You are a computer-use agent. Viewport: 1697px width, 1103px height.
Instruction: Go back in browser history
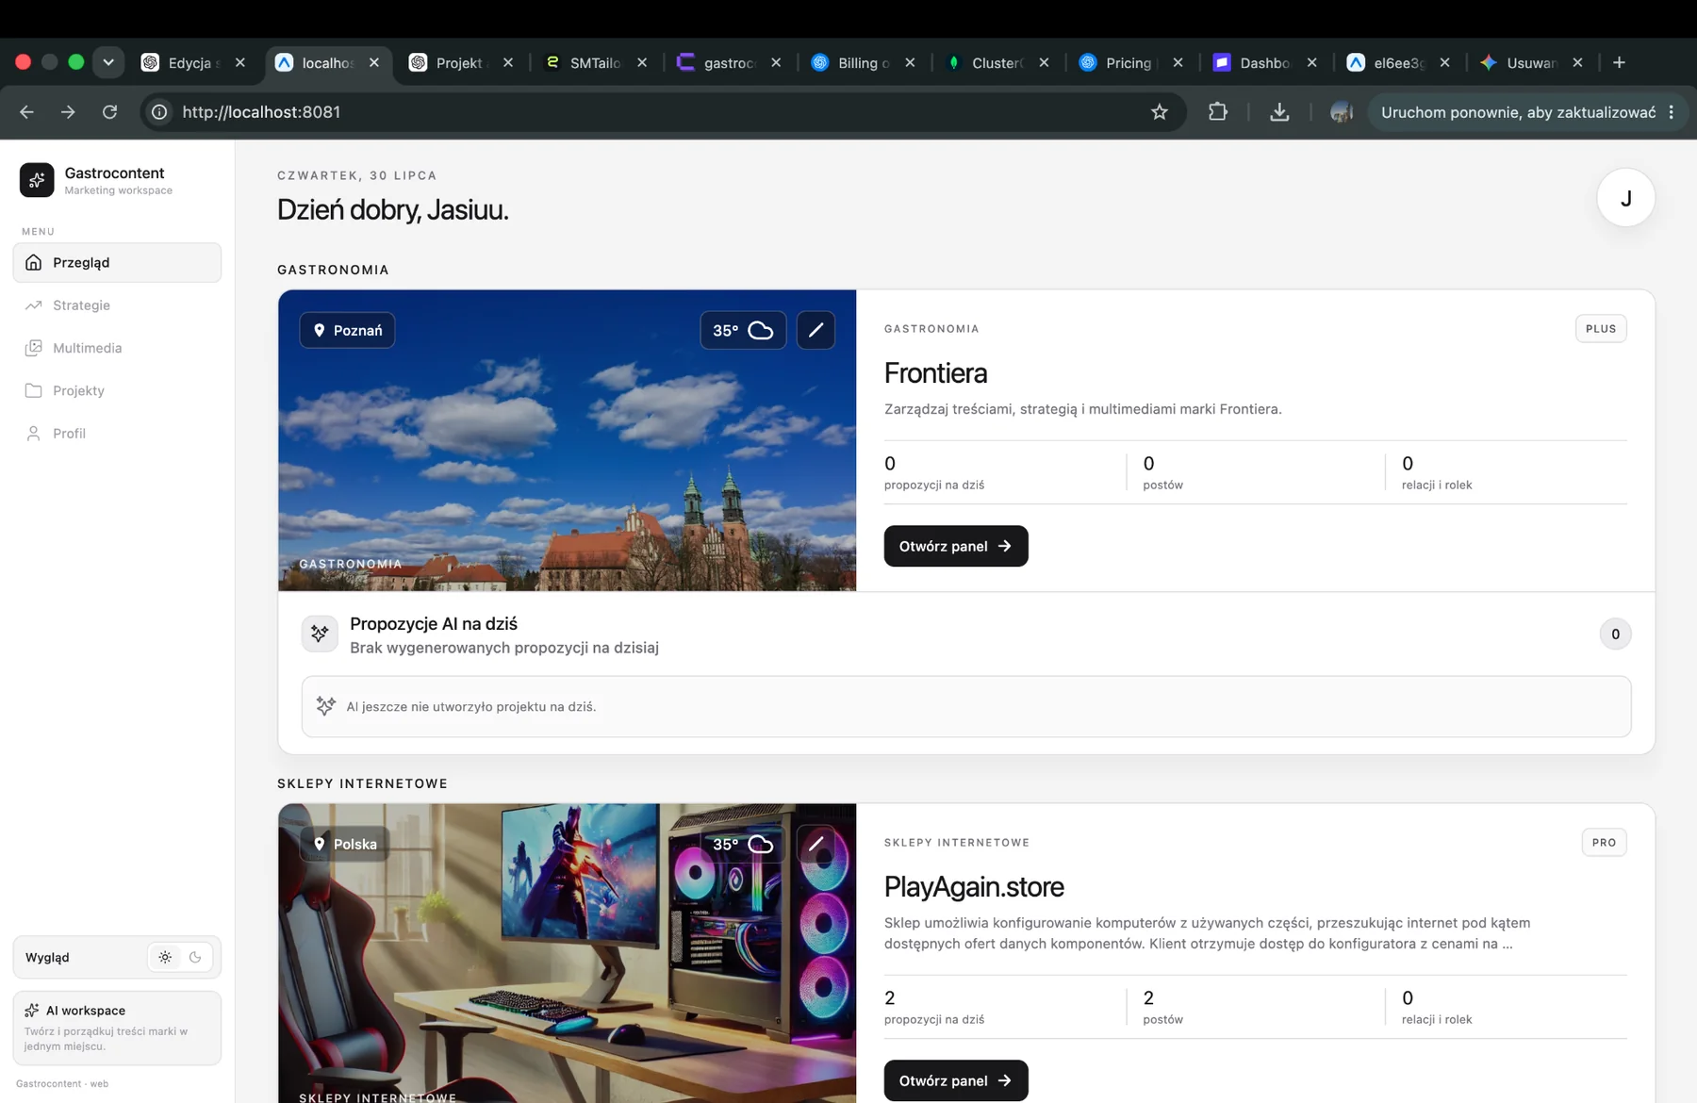click(x=26, y=112)
